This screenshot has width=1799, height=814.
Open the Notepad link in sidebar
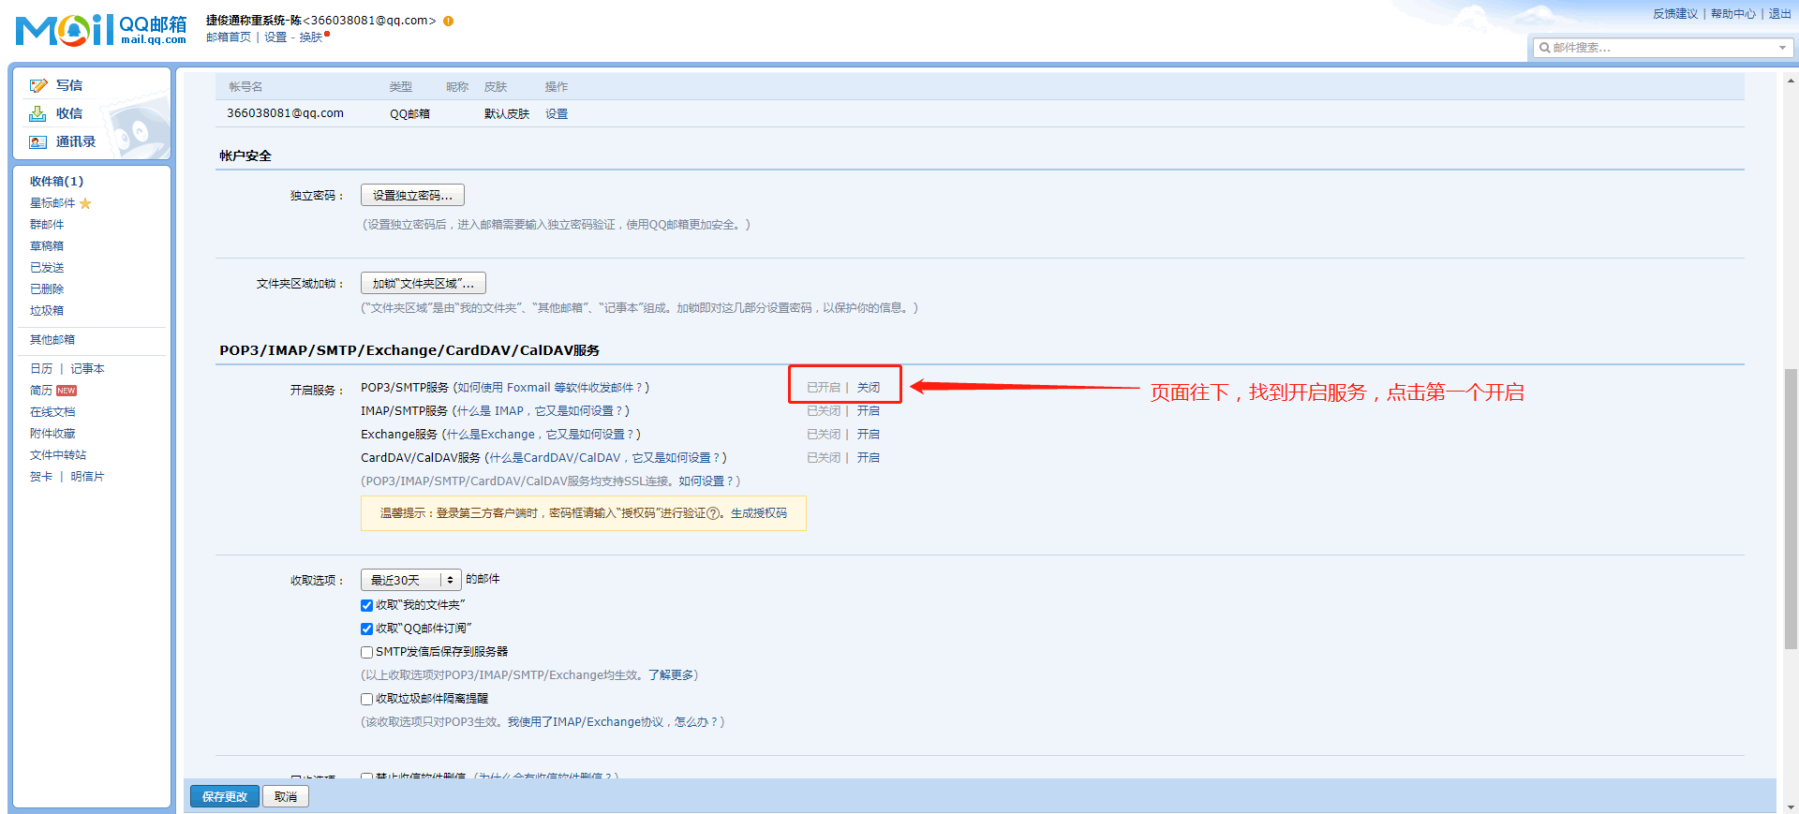click(x=87, y=369)
